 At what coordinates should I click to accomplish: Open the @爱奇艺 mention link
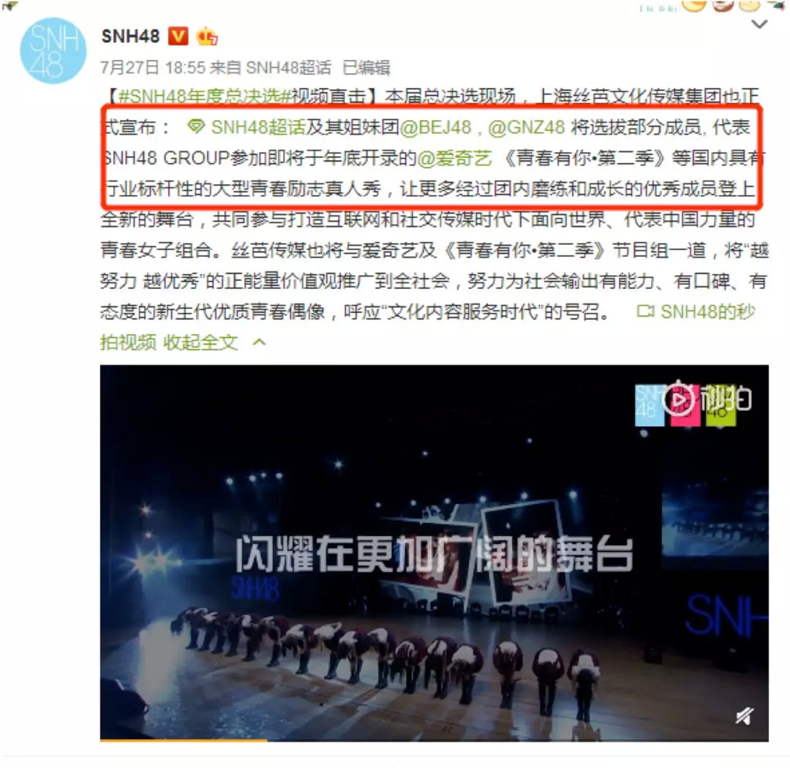(454, 158)
